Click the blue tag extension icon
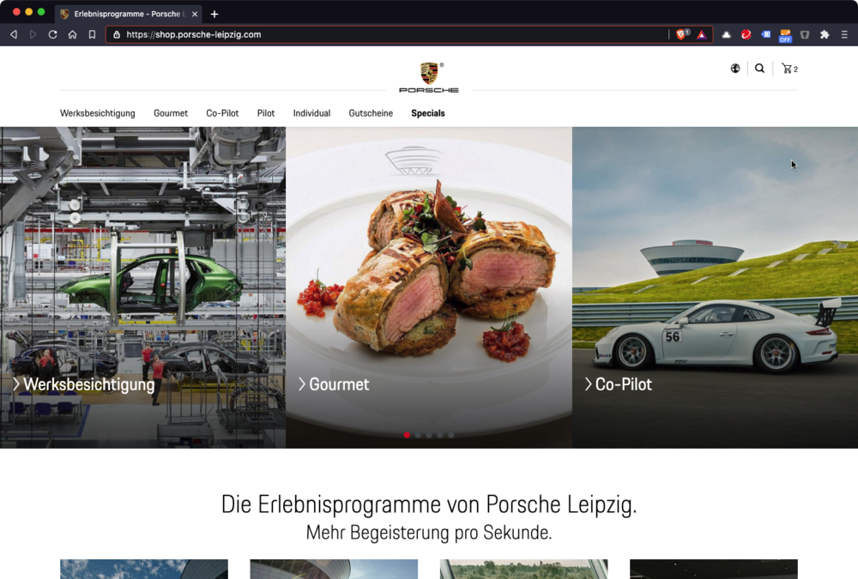Screen dimensions: 858x579 (765, 34)
